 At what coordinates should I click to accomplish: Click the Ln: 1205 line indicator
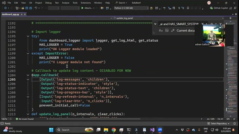pyautogui.click(x=211, y=119)
